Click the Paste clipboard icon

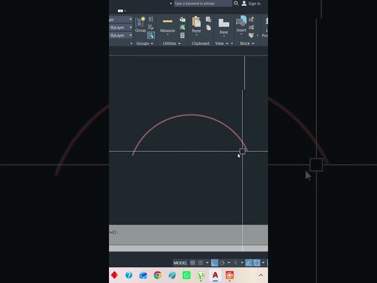pos(196,22)
